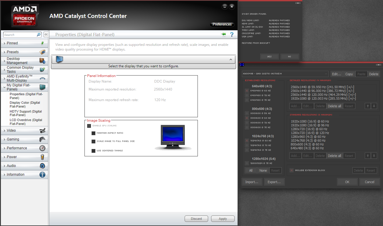Screen dimensions: 383x226
Task: Open the Preferences menu
Action: (x=222, y=24)
